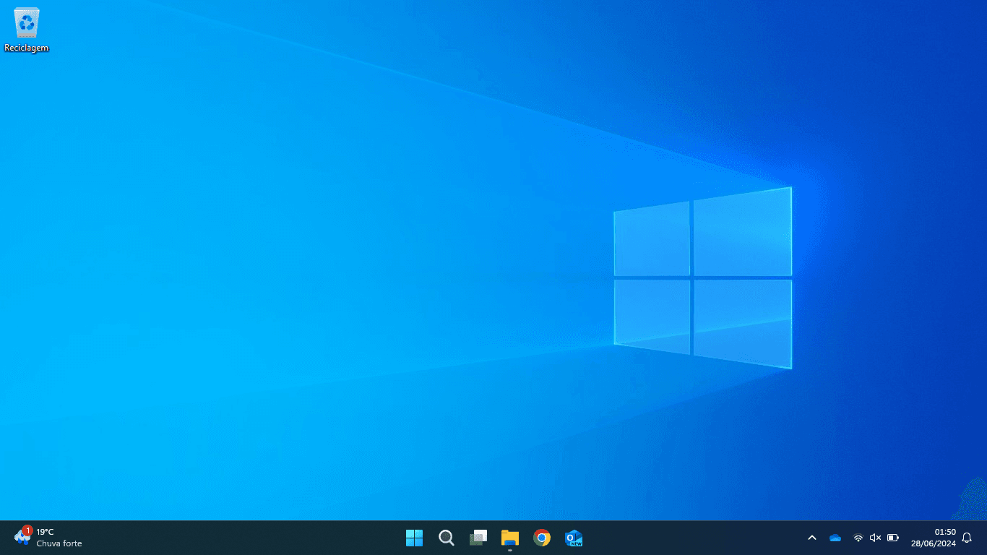The width and height of the screenshot is (987, 555).
Task: Click the Reciclagem label under the bin
Action: coord(27,48)
